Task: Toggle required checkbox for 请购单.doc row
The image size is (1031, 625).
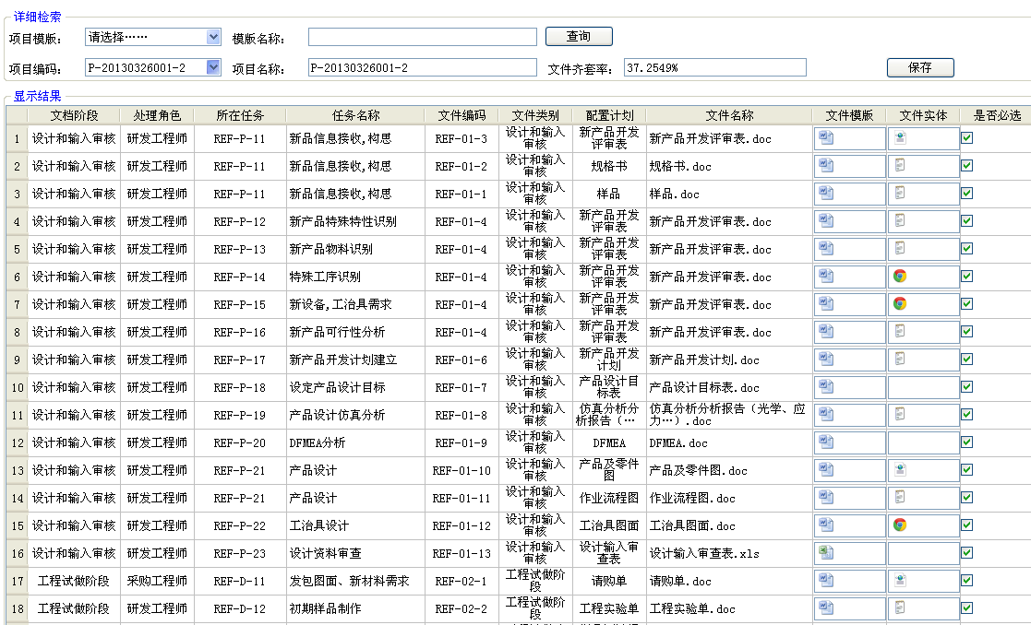Action: (x=967, y=580)
